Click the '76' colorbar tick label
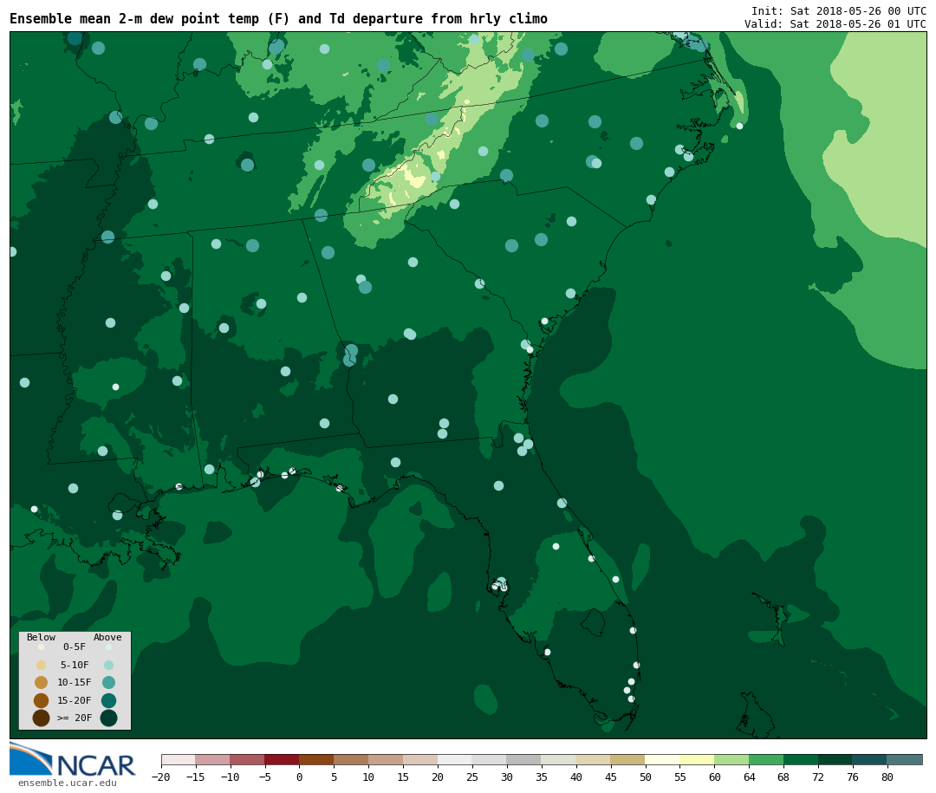Screen dimensions: 936x793 pyautogui.click(x=853, y=777)
